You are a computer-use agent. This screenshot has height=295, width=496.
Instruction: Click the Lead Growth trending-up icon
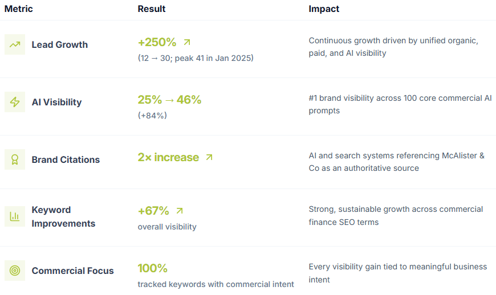click(15, 44)
